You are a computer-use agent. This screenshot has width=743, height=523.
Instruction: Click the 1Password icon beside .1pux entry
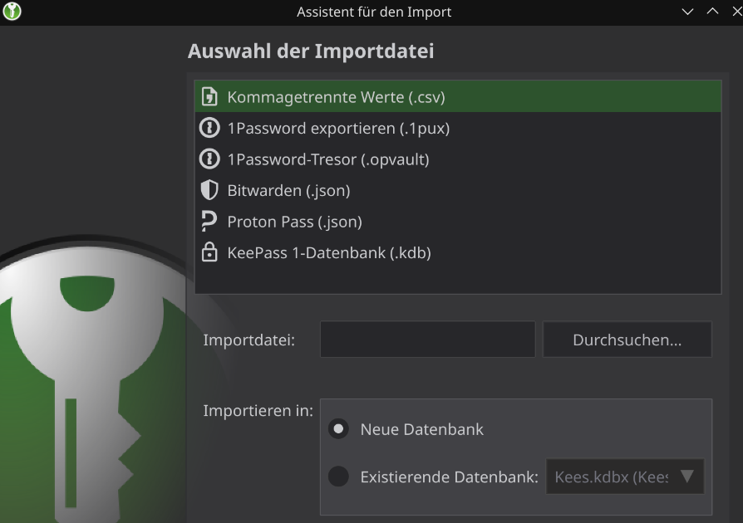[x=209, y=128]
